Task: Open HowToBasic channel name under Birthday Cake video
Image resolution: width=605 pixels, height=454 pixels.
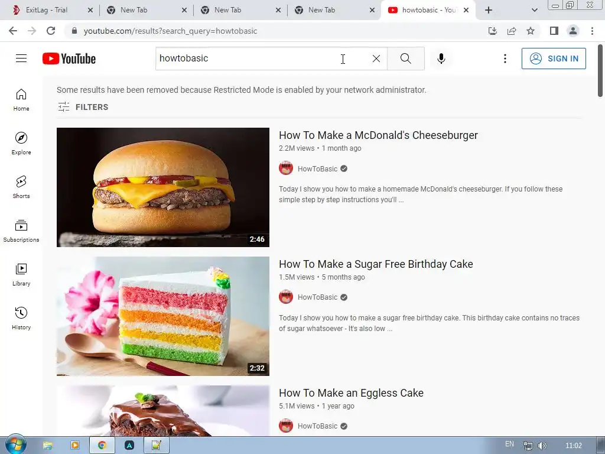Action: 317,297
